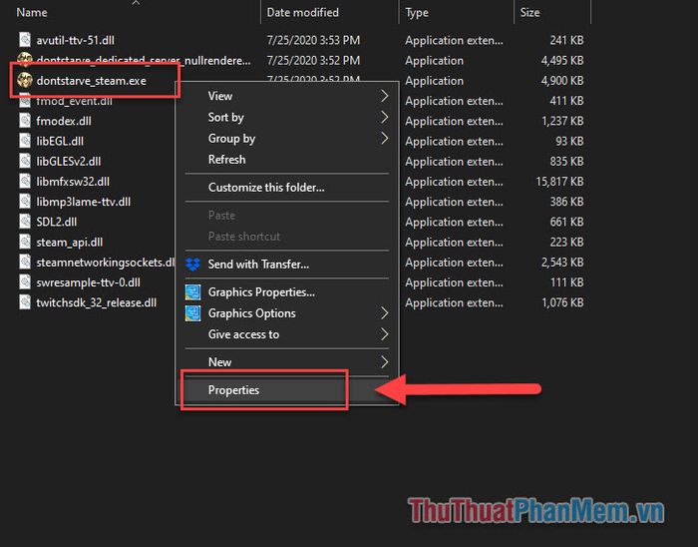Click the libmfxsw32.dll file icon

[25, 182]
